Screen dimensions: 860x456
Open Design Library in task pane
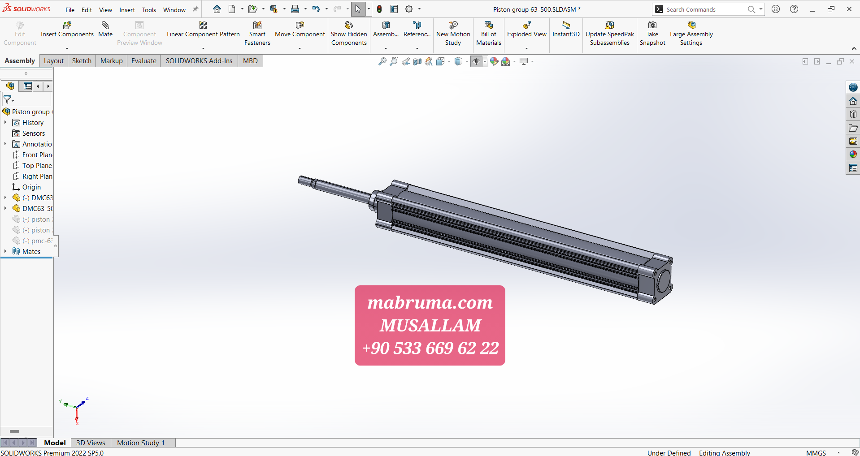point(853,114)
